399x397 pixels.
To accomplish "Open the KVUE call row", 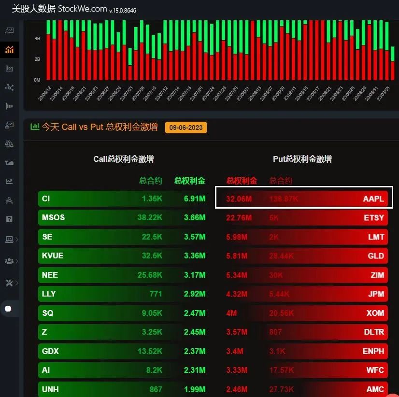I will point(123,256).
